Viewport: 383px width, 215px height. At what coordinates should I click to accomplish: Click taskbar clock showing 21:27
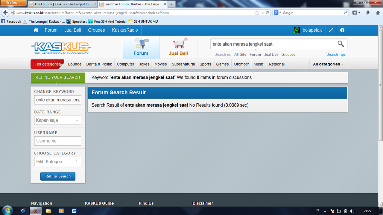pos(367,211)
